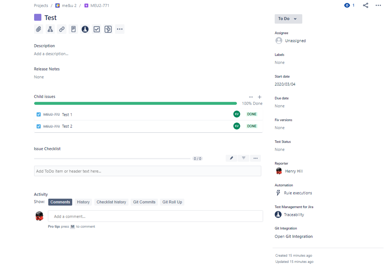Open child issue MEU2-772 link
The width and height of the screenshot is (389, 274).
coord(52,115)
